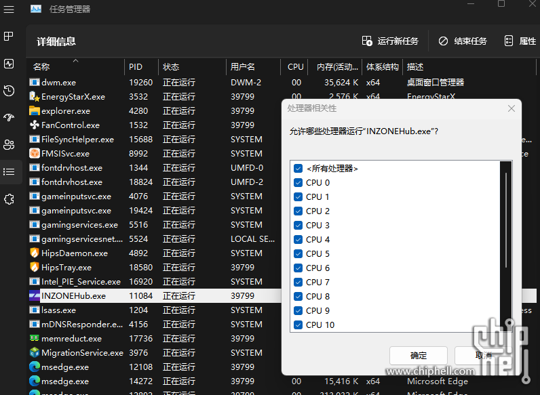The width and height of the screenshot is (540, 395).
Task: Click the msedge.exe icon, PID 14272
Action: click(34, 381)
